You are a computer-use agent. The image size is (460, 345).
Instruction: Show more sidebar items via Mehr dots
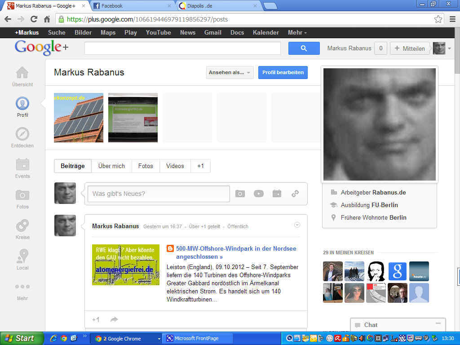(22, 287)
